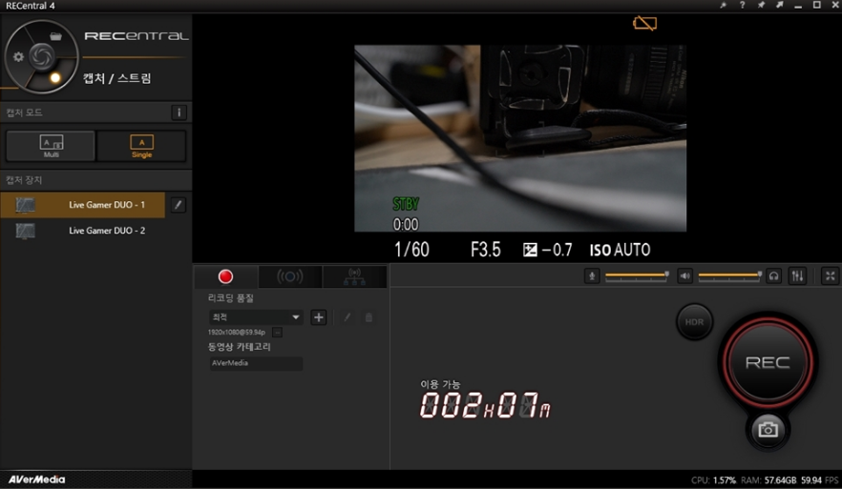Edit recording quality profile pencil icon
This screenshot has width=842, height=489.
[347, 317]
